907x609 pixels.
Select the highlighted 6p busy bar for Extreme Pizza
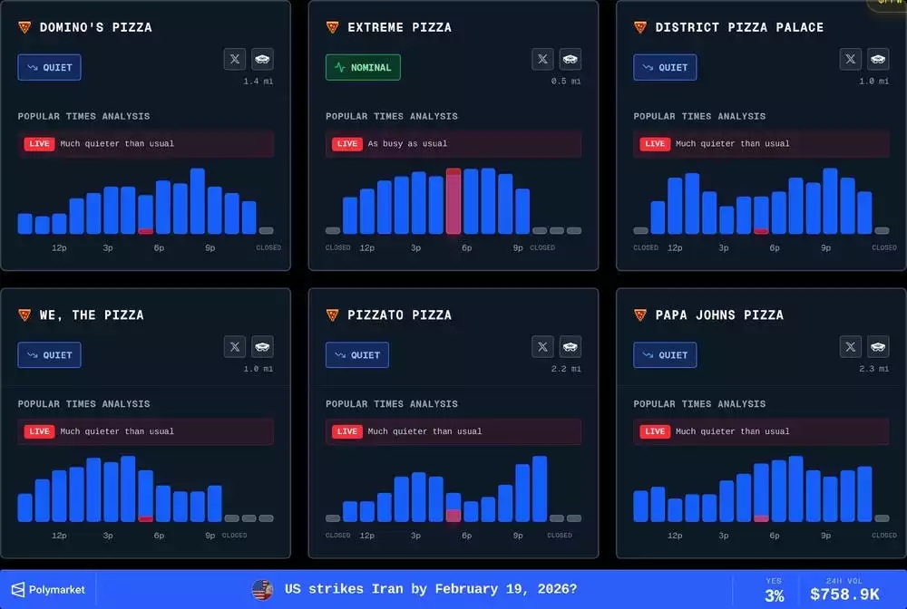click(x=453, y=201)
